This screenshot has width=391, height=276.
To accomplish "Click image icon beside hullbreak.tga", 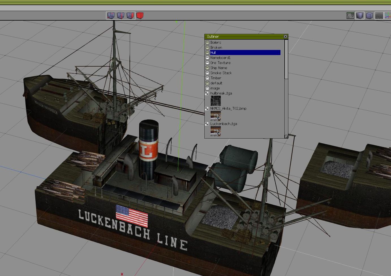I will click(x=207, y=93).
